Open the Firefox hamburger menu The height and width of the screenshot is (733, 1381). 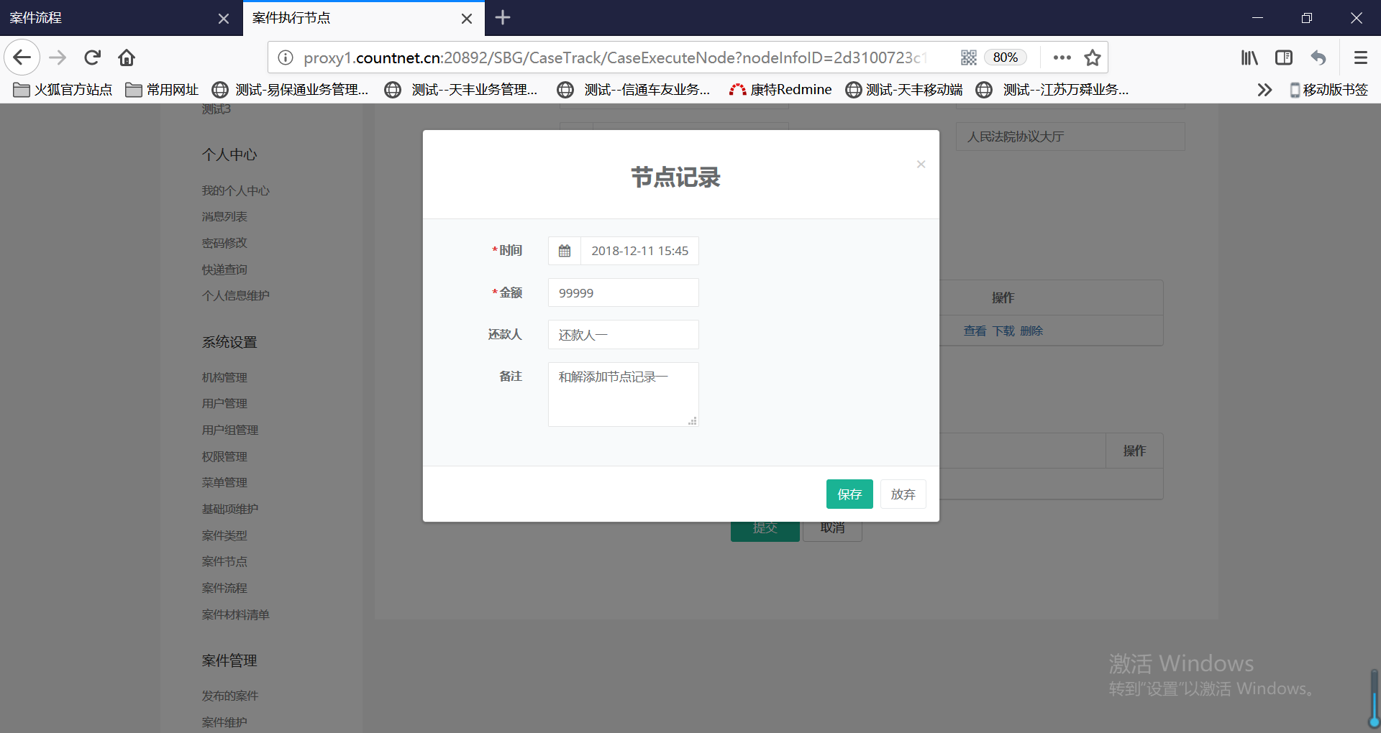coord(1360,57)
